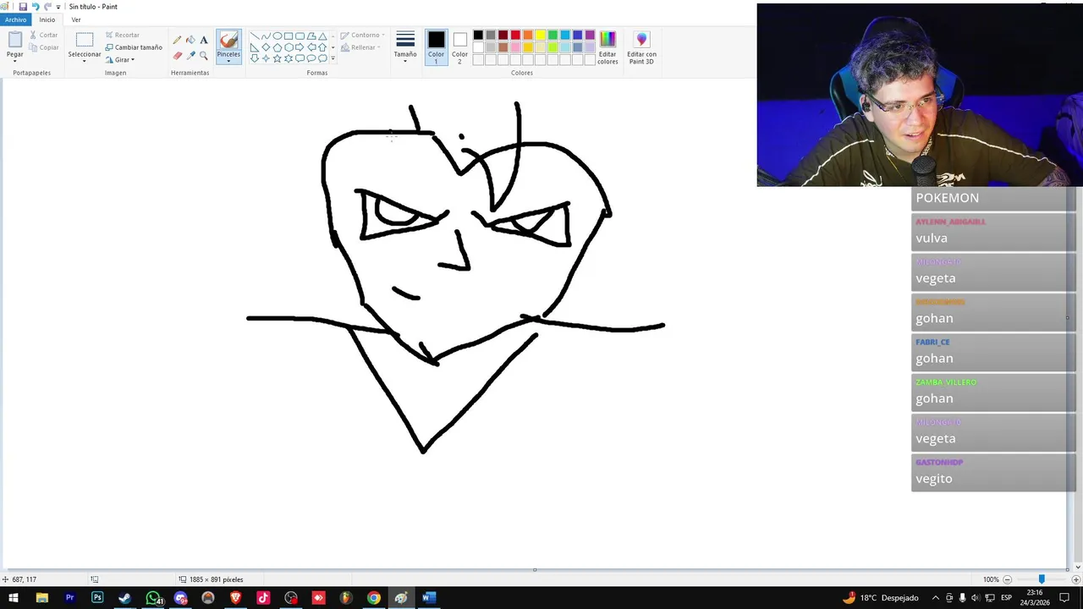Switch to the Inicio ribbon tab
This screenshot has width=1083, height=609.
pos(47,19)
